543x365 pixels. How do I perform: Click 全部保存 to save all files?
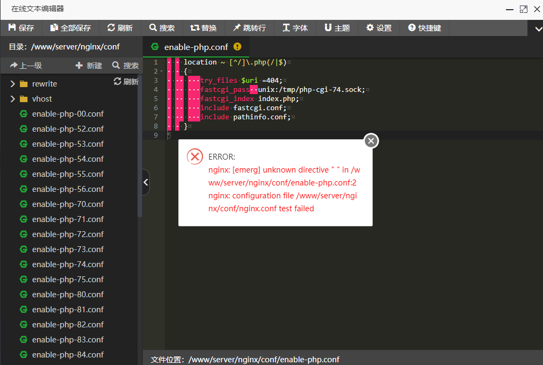70,28
